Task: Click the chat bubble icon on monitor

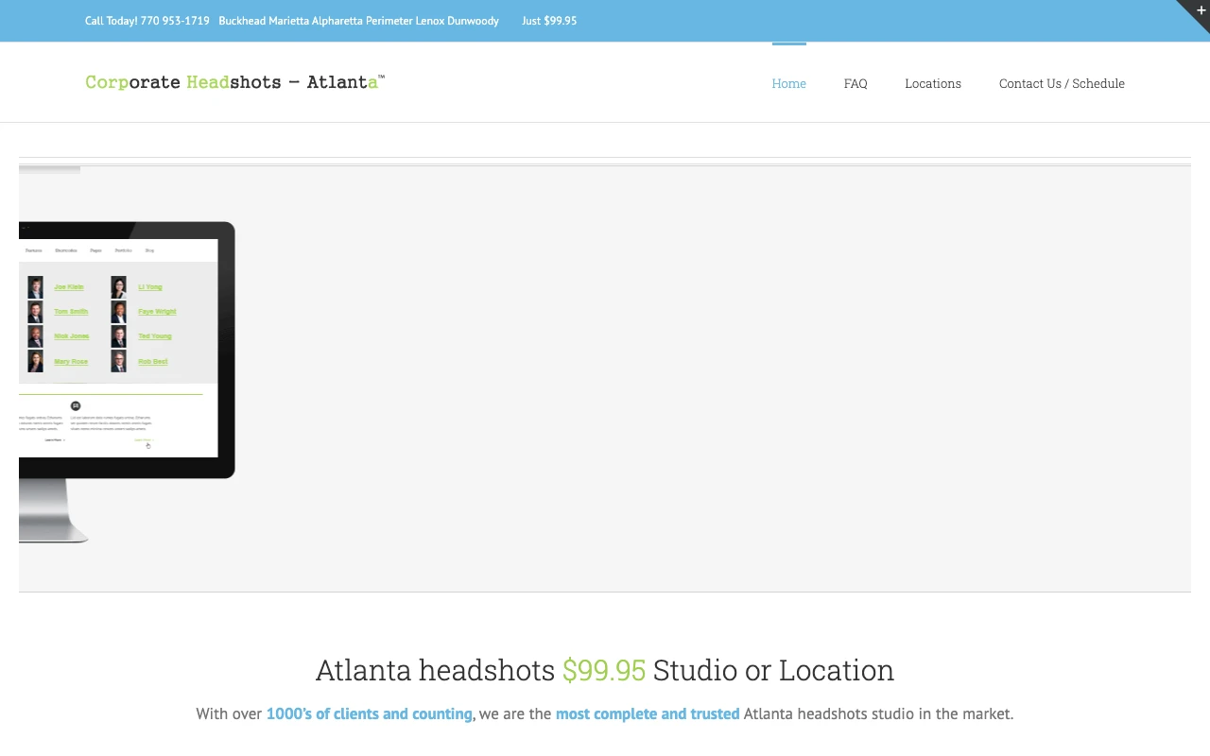Action: tap(76, 405)
